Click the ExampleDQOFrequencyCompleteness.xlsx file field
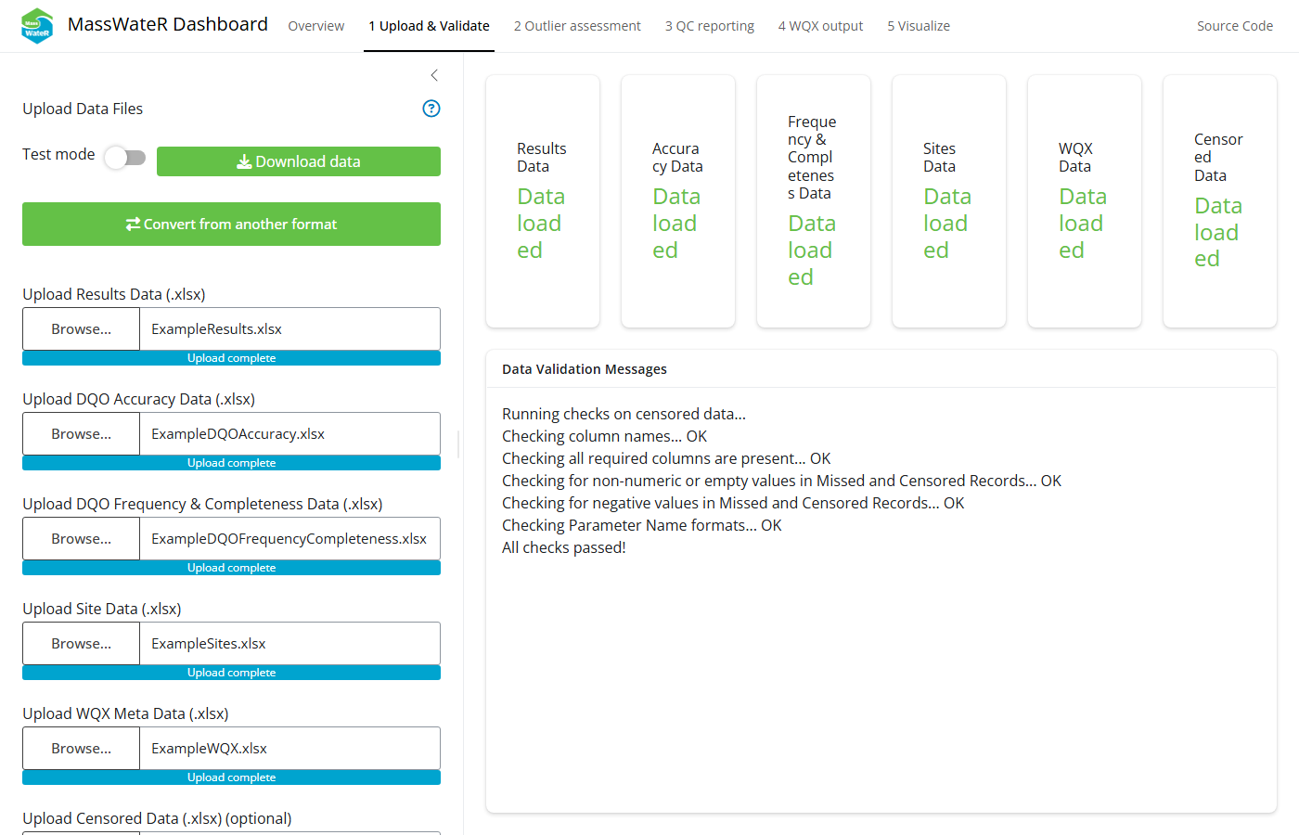Image resolution: width=1299 pixels, height=835 pixels. [290, 539]
